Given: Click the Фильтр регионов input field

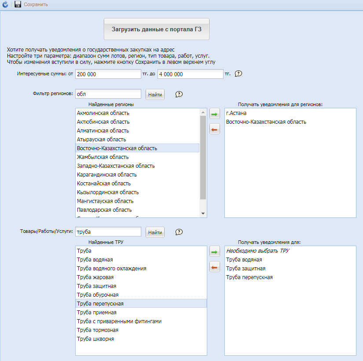Looking at the screenshot, I should pyautogui.click(x=108, y=94).
